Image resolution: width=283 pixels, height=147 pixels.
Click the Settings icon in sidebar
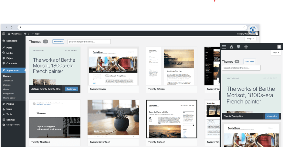pos(4,120)
